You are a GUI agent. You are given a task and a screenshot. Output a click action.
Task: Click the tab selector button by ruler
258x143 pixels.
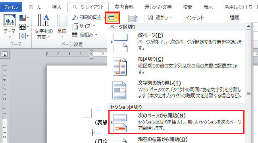point(5,54)
